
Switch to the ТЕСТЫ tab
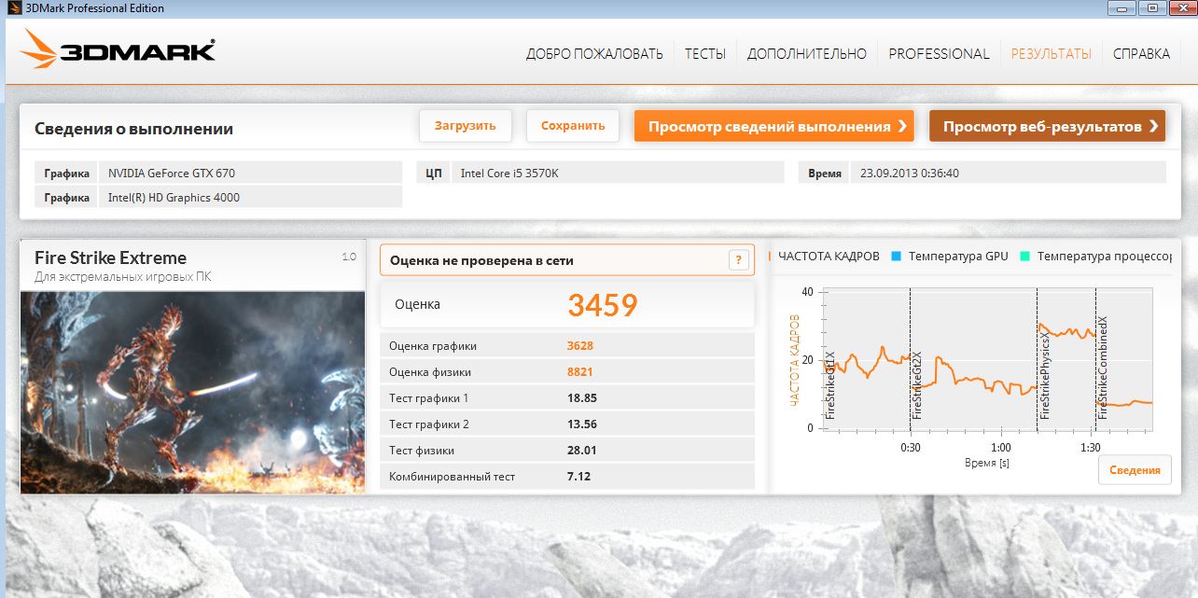point(704,54)
